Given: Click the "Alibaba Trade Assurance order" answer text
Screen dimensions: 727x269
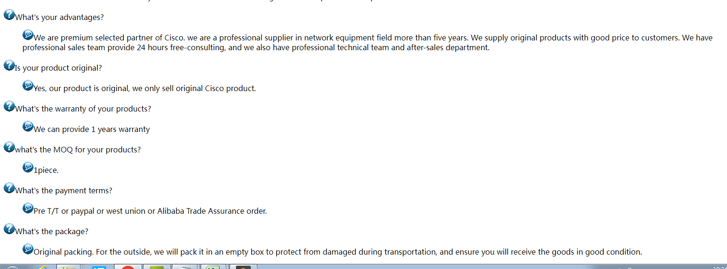Looking at the screenshot, I should tap(212, 211).
